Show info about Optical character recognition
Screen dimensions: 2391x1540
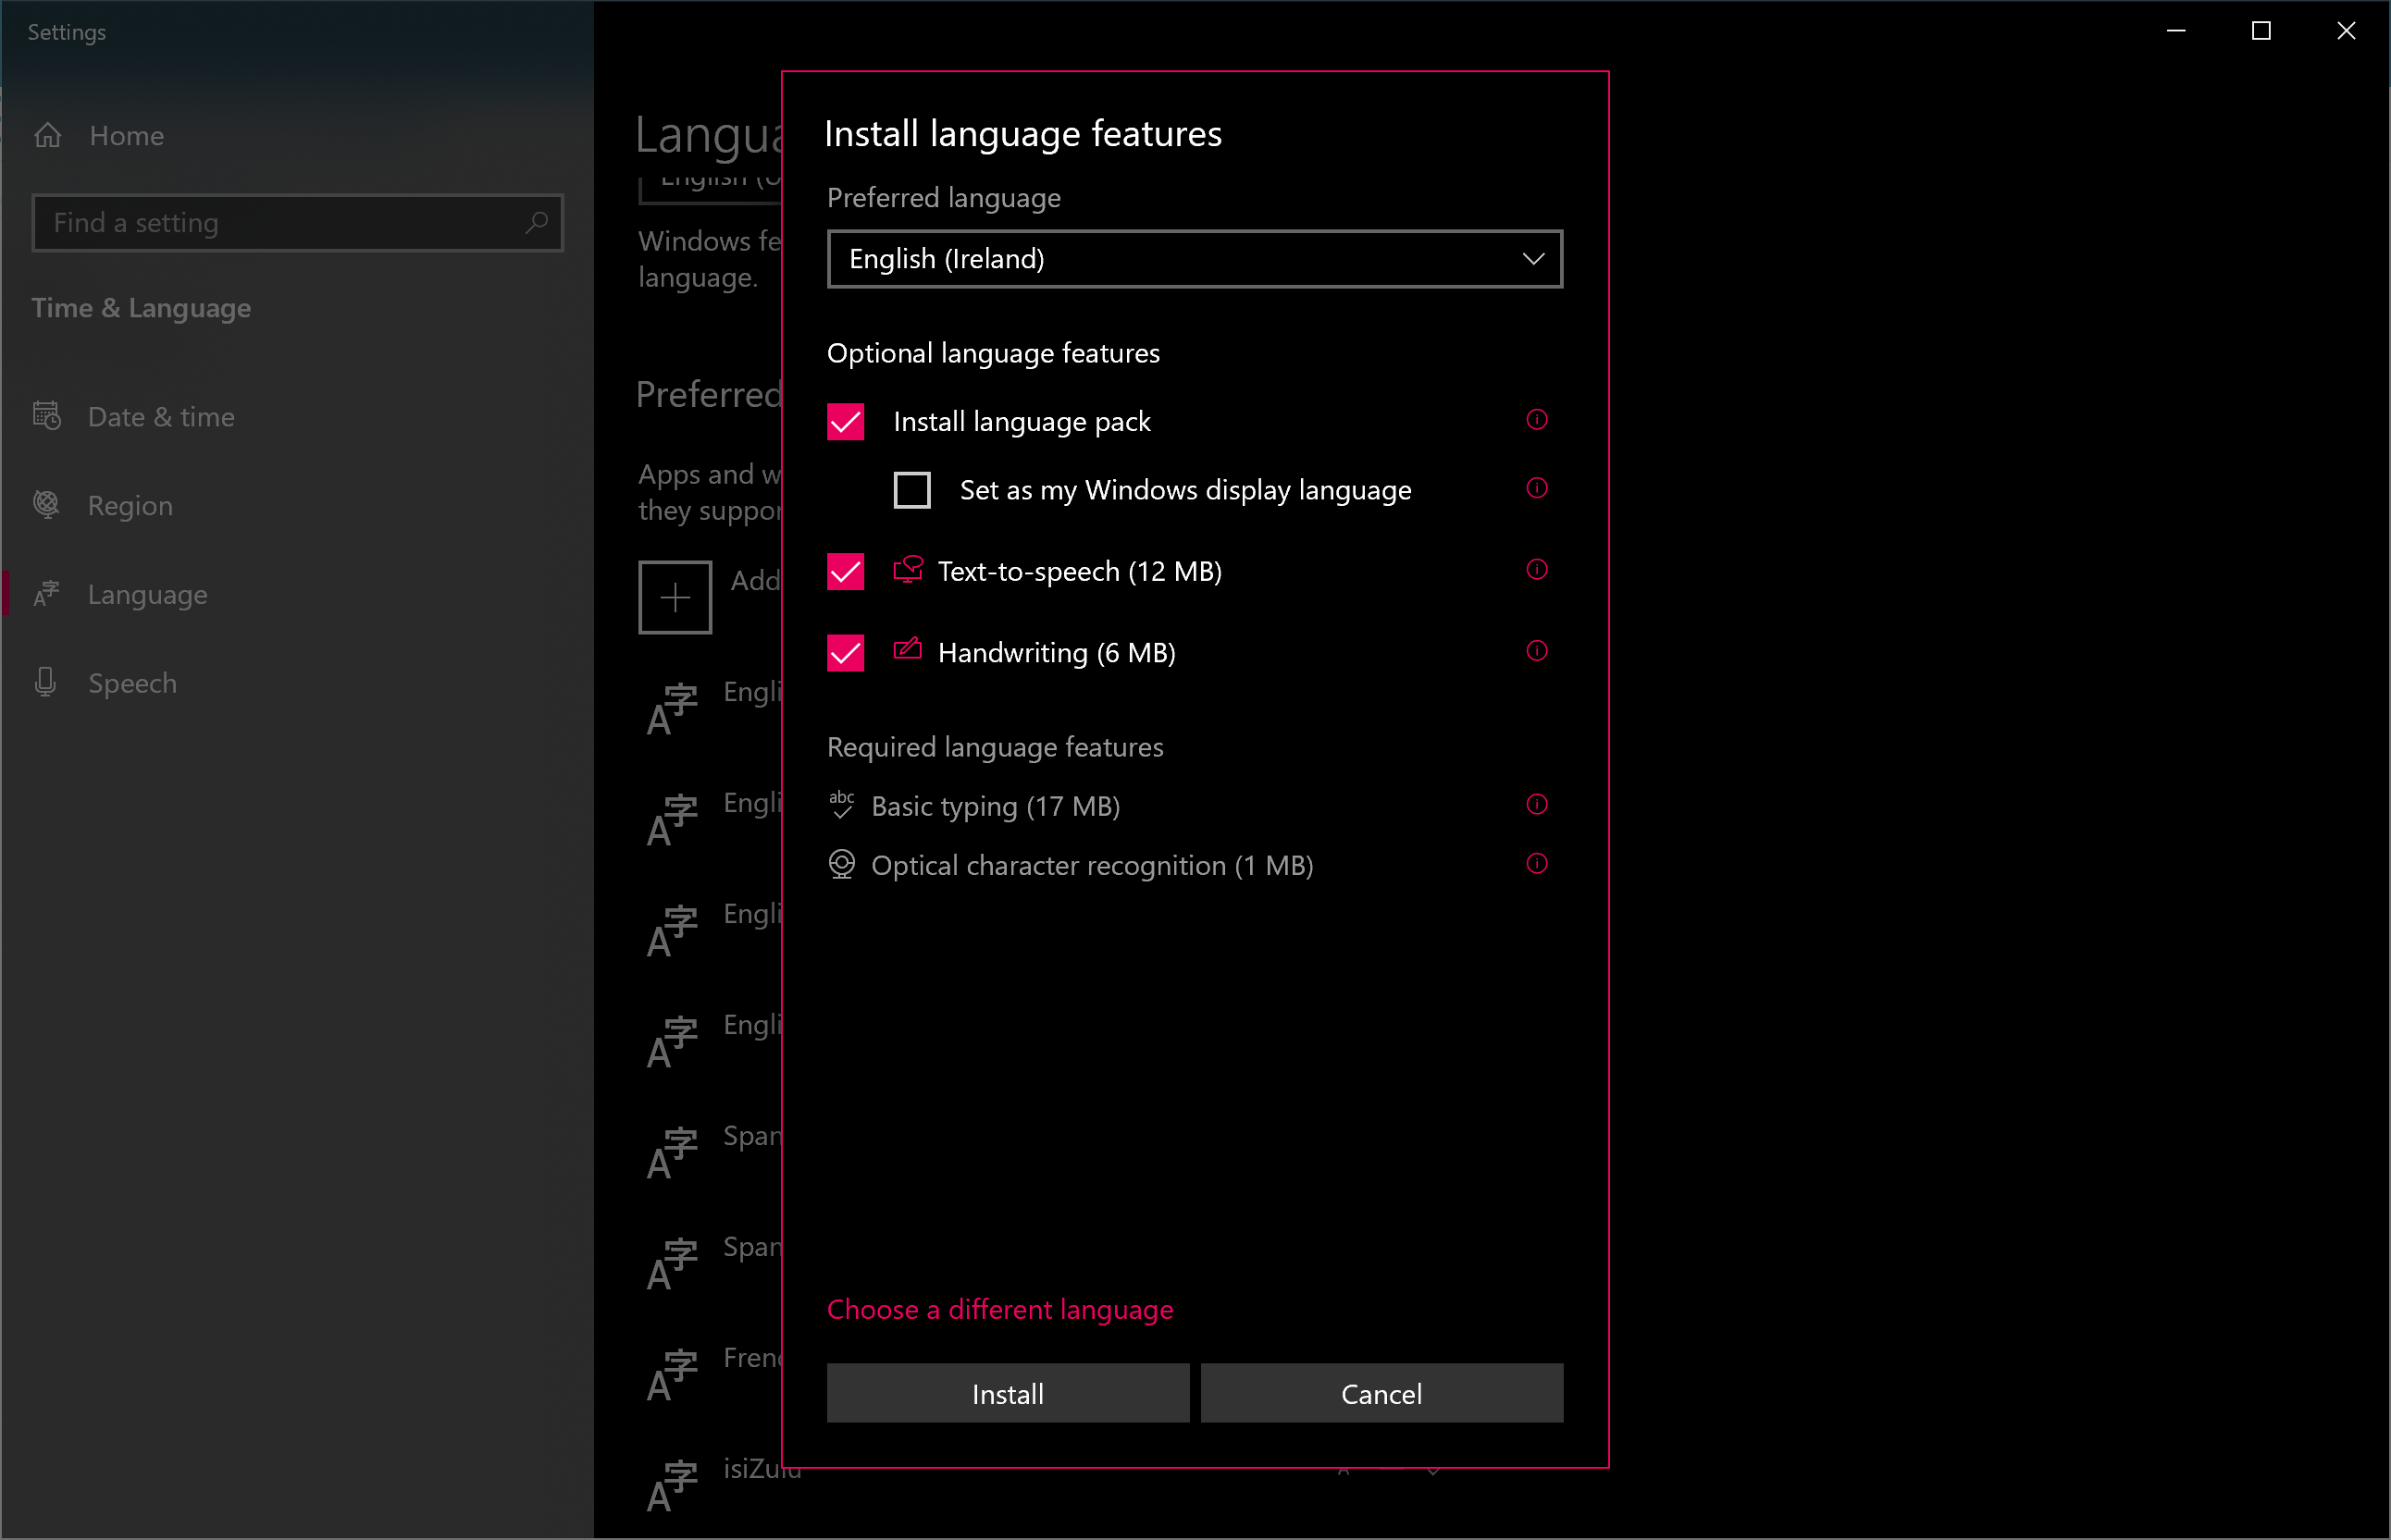pos(1537,864)
